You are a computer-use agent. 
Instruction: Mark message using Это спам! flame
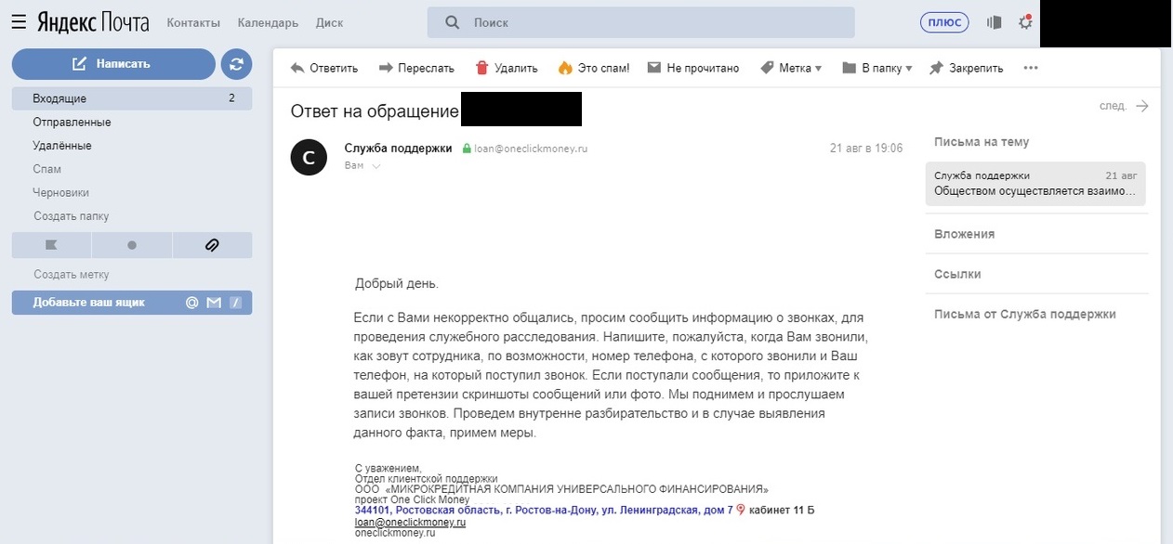click(593, 68)
